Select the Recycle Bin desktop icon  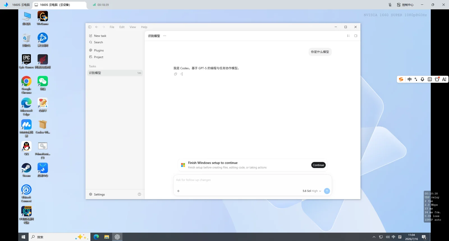(26, 40)
